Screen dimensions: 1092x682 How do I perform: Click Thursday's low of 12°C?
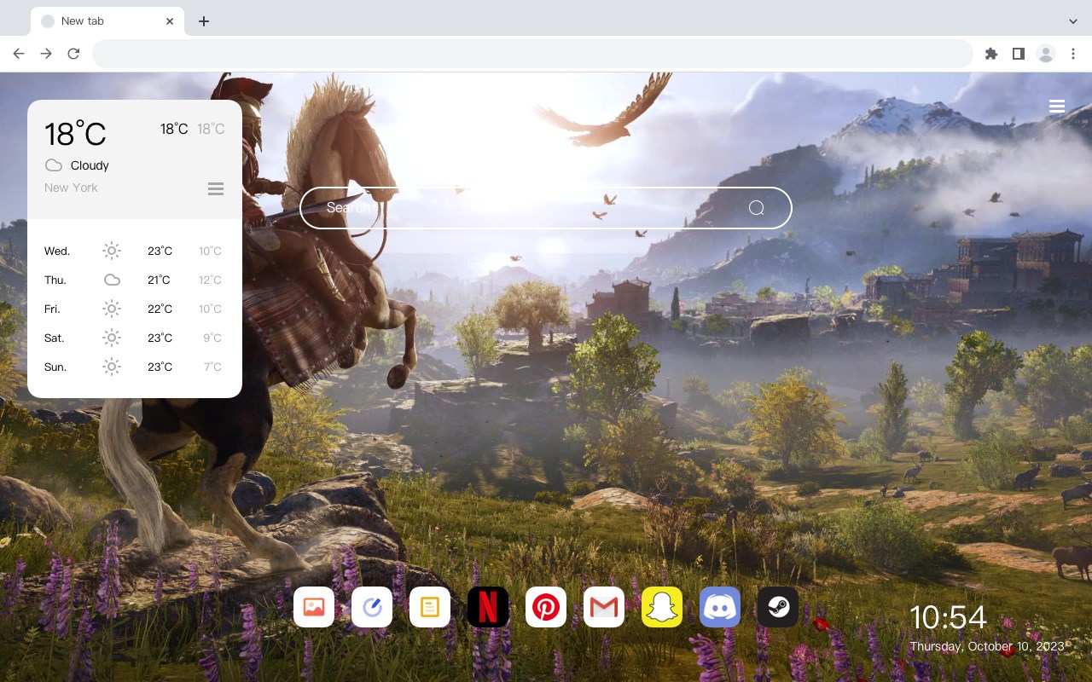click(211, 280)
